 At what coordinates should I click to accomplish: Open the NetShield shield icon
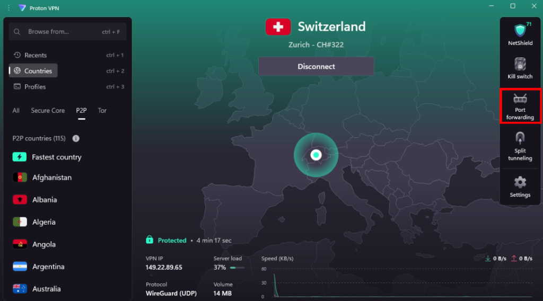(x=520, y=30)
